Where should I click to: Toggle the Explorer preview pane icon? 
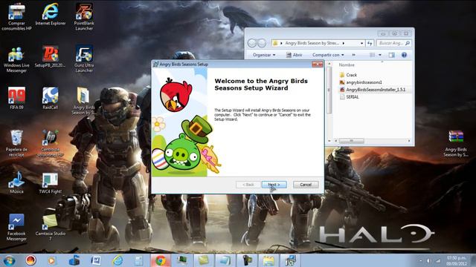[x=392, y=55]
